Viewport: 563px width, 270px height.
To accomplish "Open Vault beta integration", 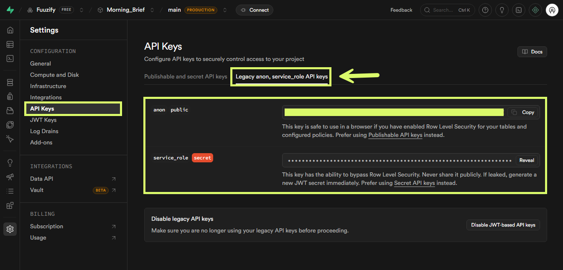I will [37, 190].
